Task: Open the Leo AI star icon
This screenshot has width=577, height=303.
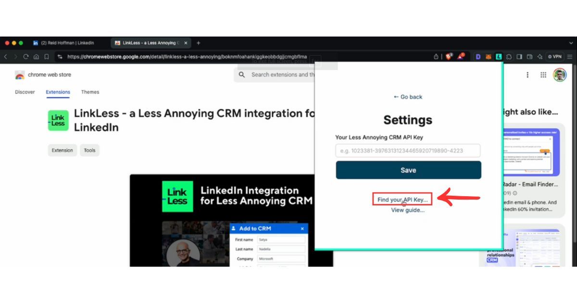Action: click(x=539, y=57)
